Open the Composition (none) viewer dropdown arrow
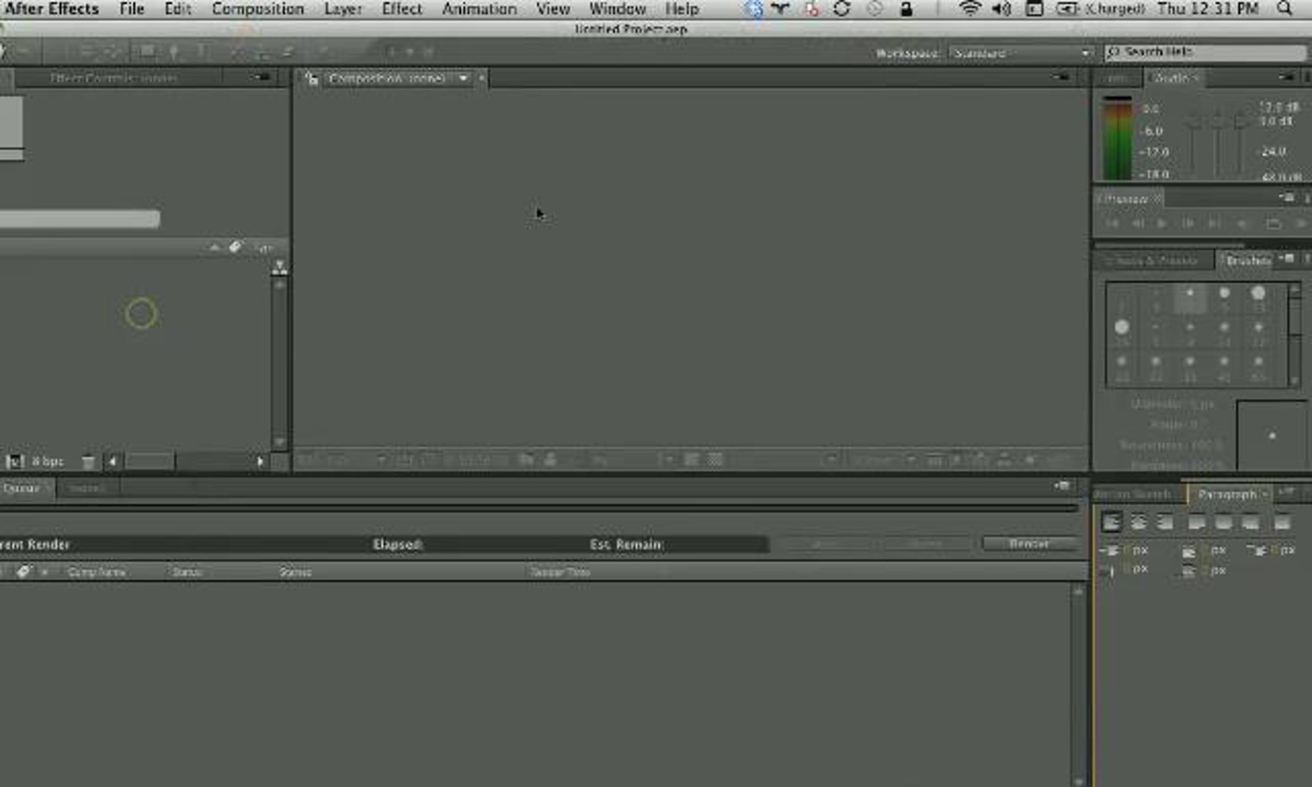1312x787 pixels. pos(464,79)
